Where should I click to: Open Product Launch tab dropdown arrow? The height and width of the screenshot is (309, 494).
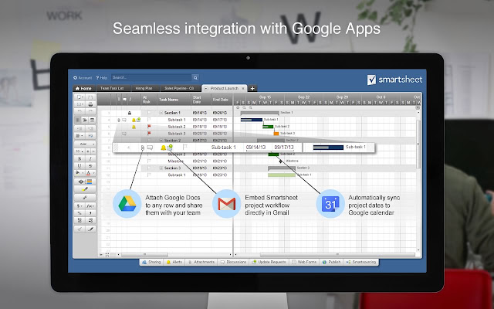[x=206, y=89]
